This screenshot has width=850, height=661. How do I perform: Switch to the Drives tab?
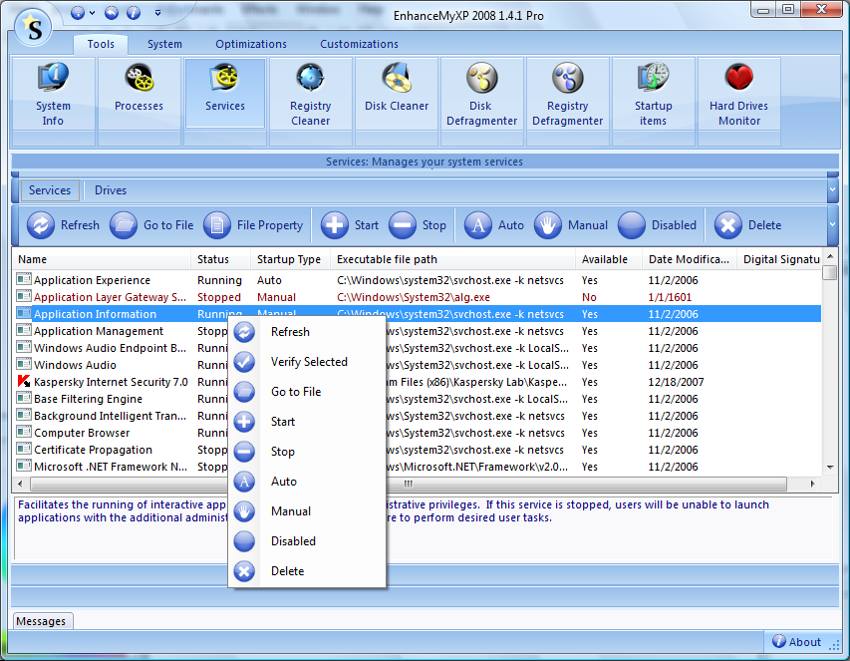pyautogui.click(x=111, y=190)
